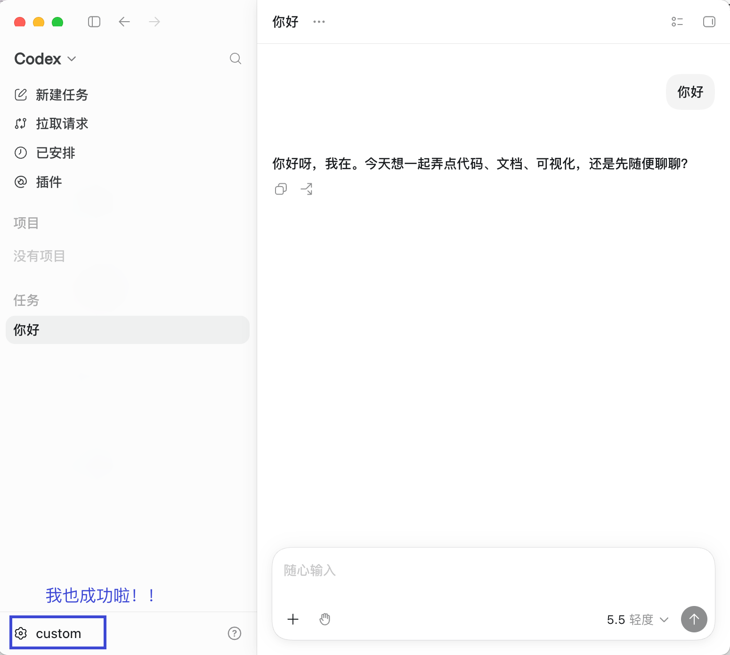Open the 5.5 轻度 model dropdown
Screen dimensions: 730x655
coord(638,620)
